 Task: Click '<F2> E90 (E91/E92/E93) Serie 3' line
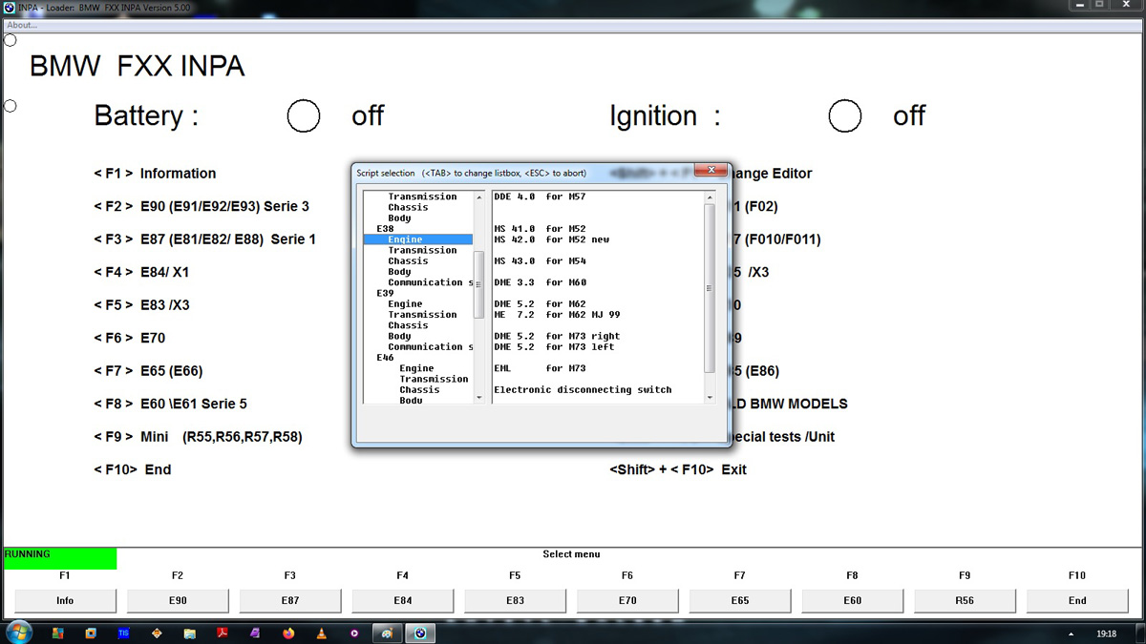tap(202, 206)
